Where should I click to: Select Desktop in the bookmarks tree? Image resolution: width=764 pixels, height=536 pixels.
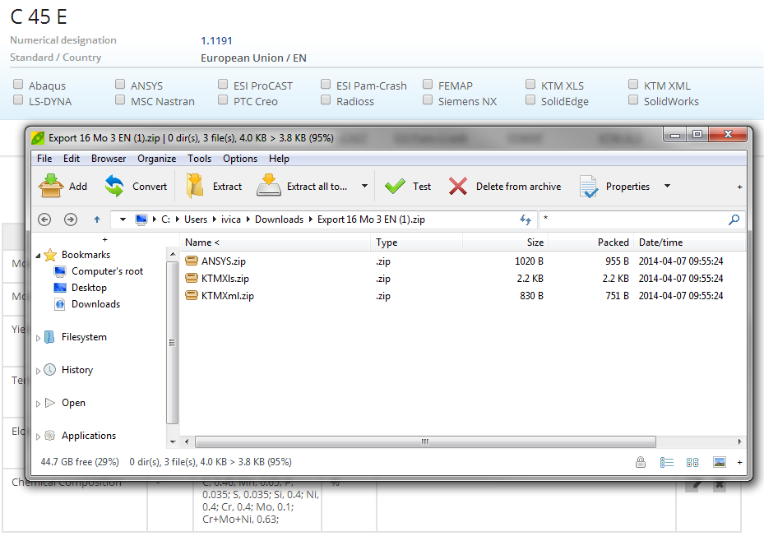pyautogui.click(x=89, y=288)
